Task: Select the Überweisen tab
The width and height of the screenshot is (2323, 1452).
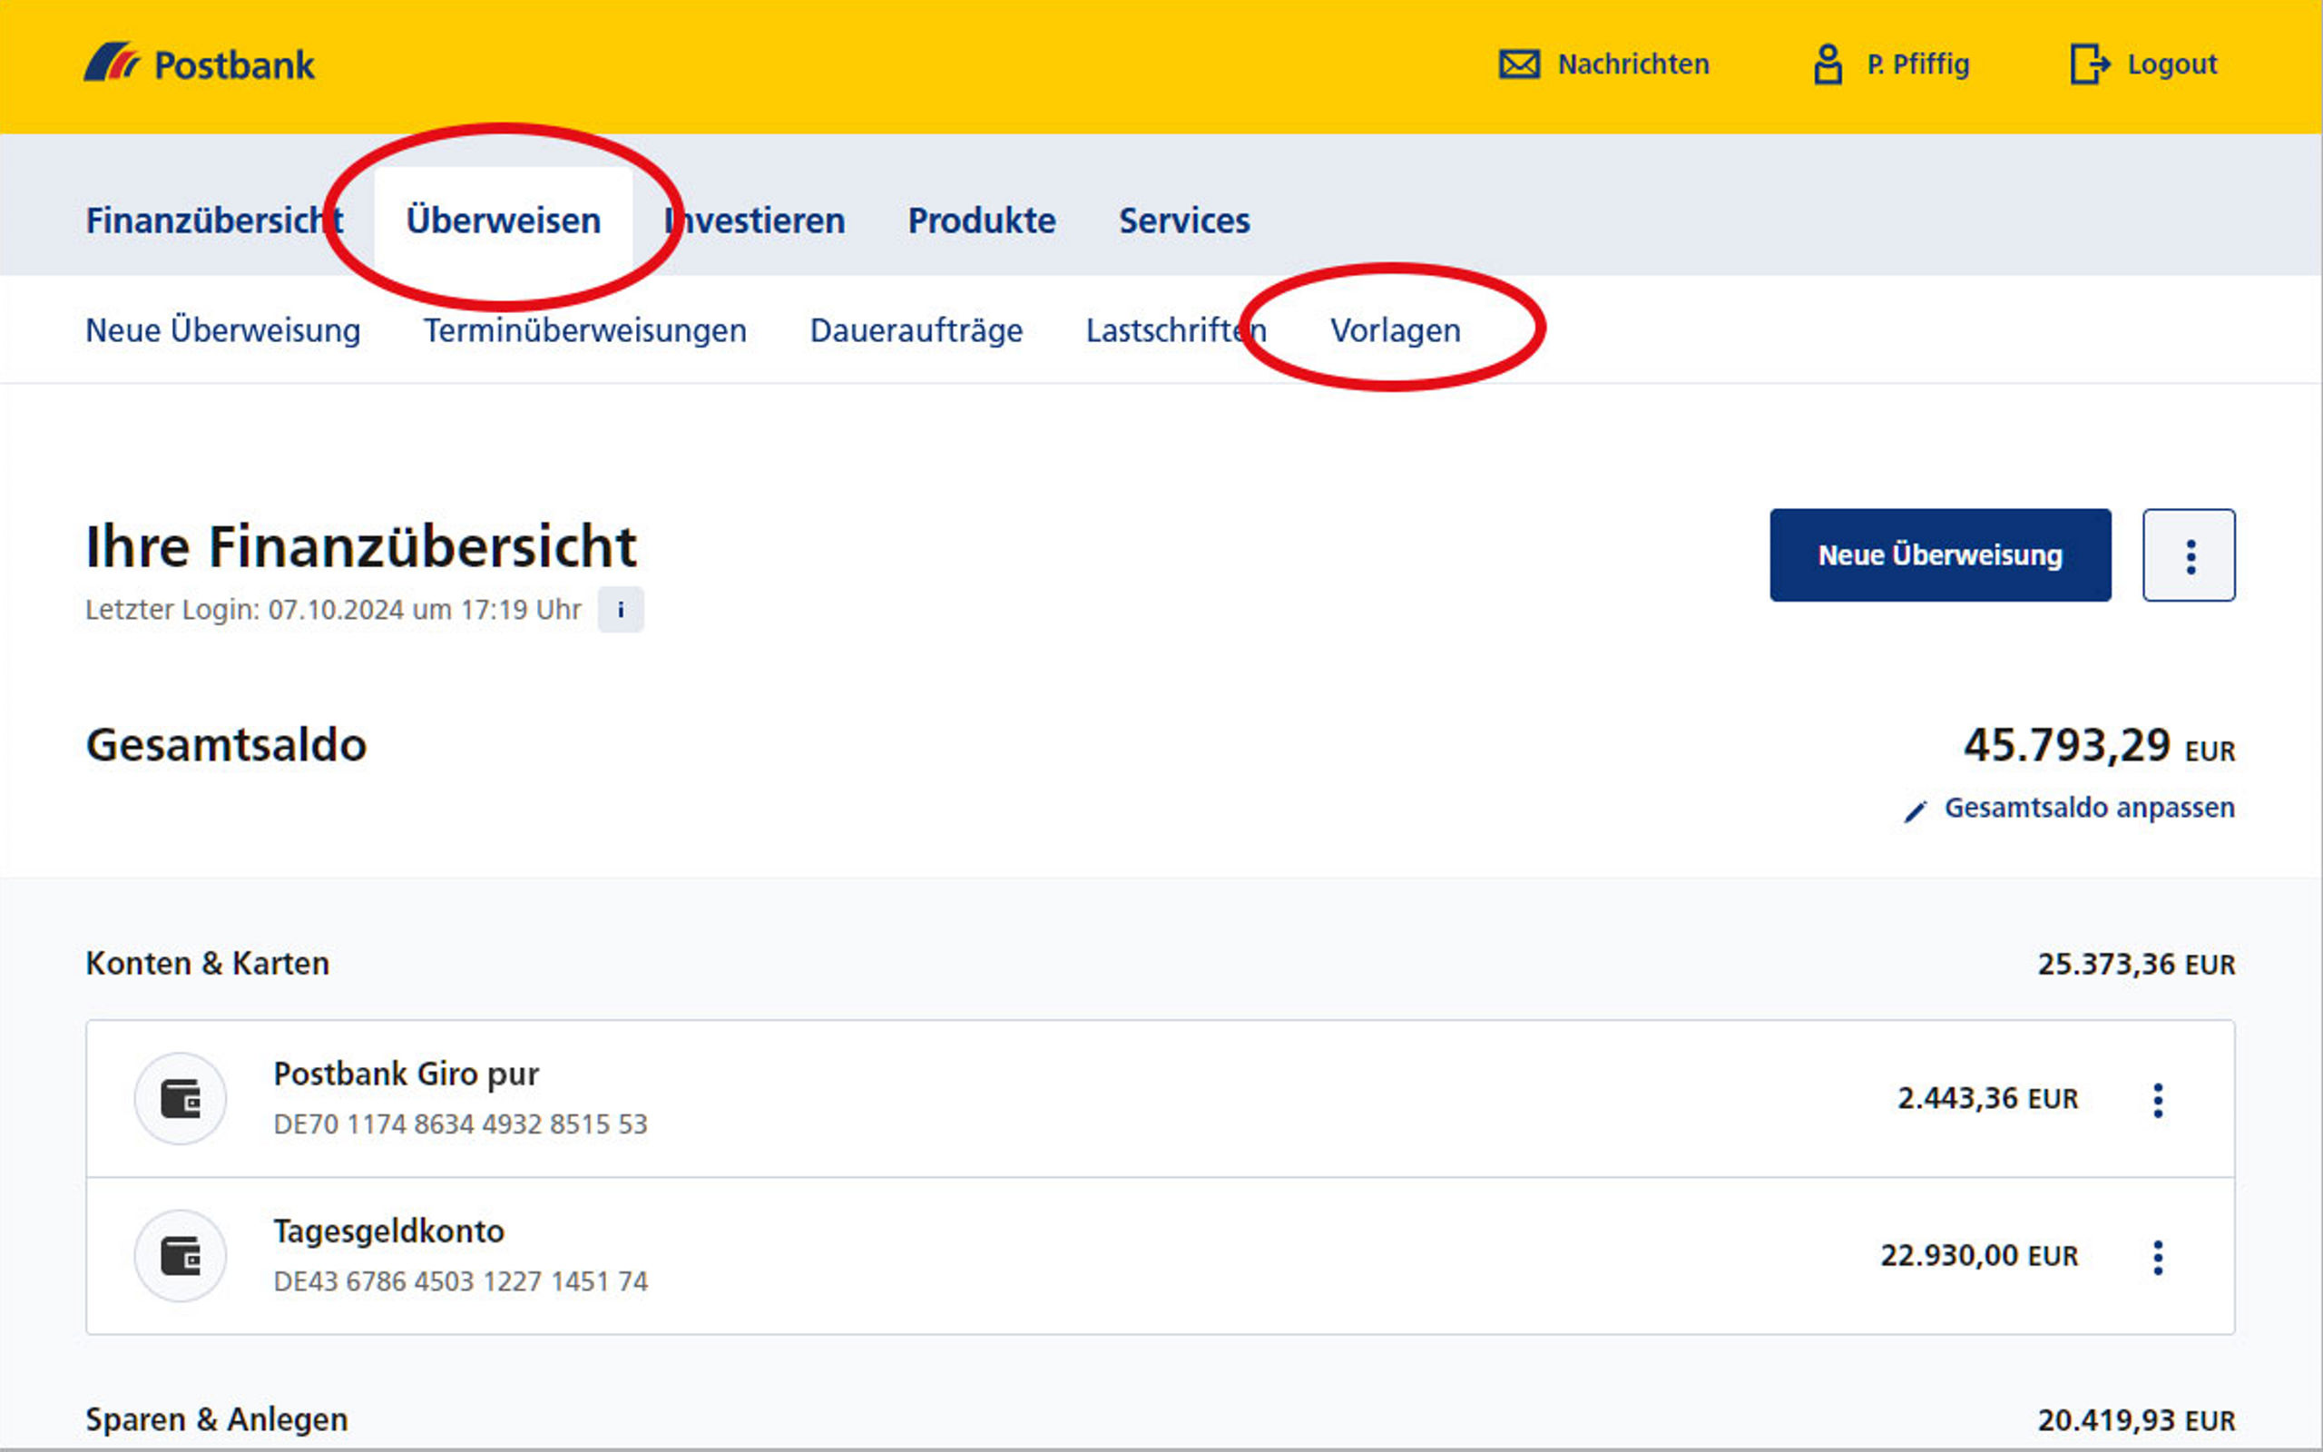Action: pos(503,221)
